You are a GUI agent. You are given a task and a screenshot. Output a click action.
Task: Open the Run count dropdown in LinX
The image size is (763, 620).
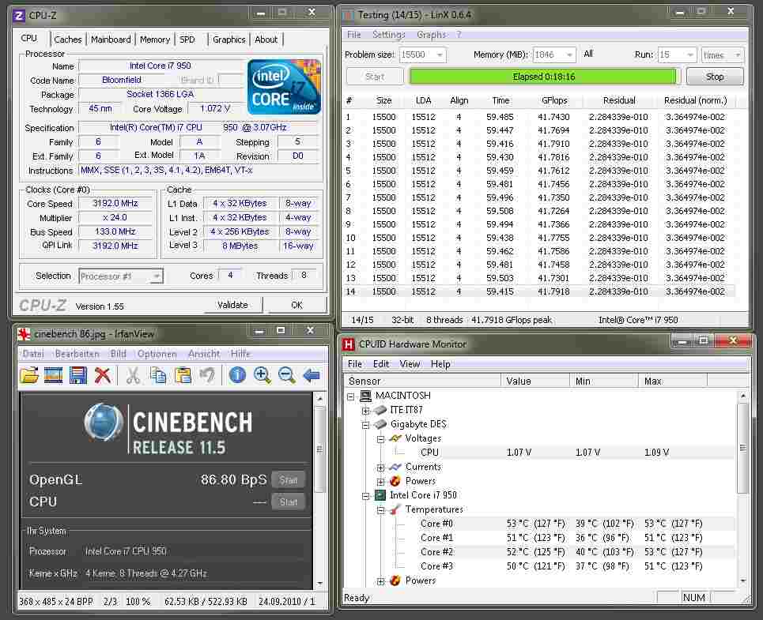tap(690, 55)
